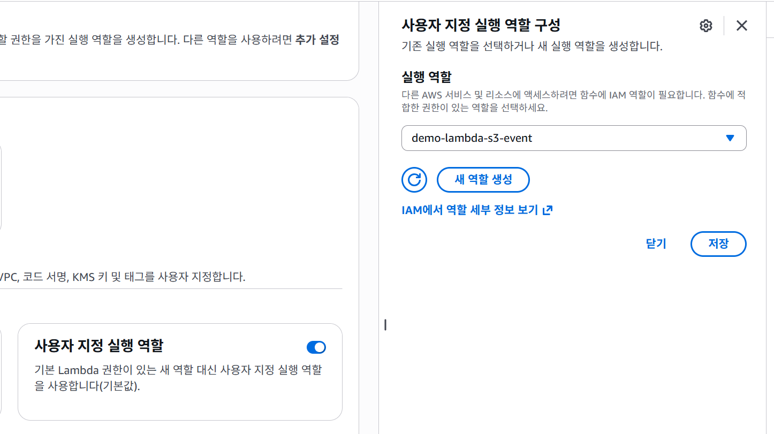Viewport: 774px width, 434px height.
Task: Click external-link icon beside IAM role details
Action: pos(547,210)
